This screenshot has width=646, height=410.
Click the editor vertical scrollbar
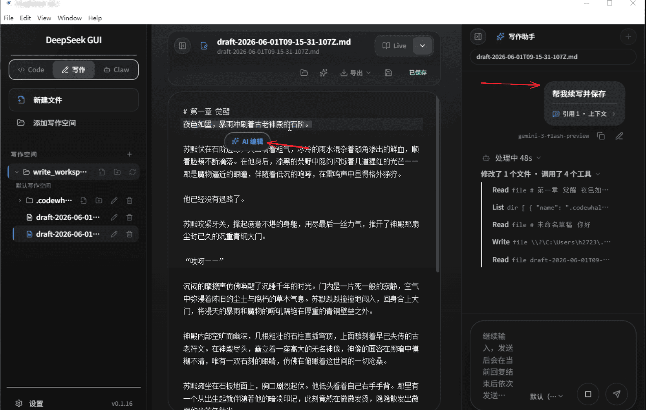(437, 184)
